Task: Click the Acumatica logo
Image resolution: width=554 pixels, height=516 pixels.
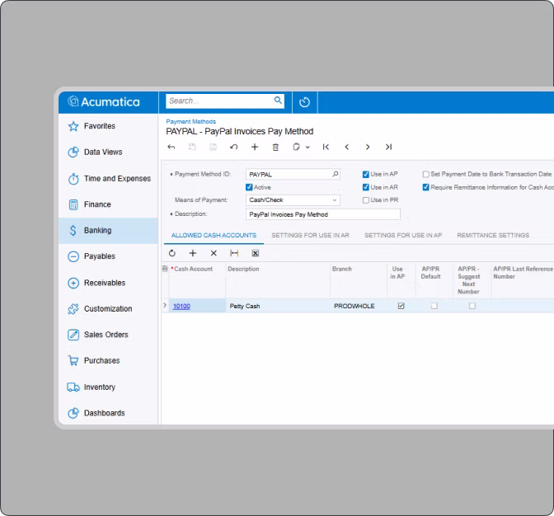Action: click(x=104, y=102)
